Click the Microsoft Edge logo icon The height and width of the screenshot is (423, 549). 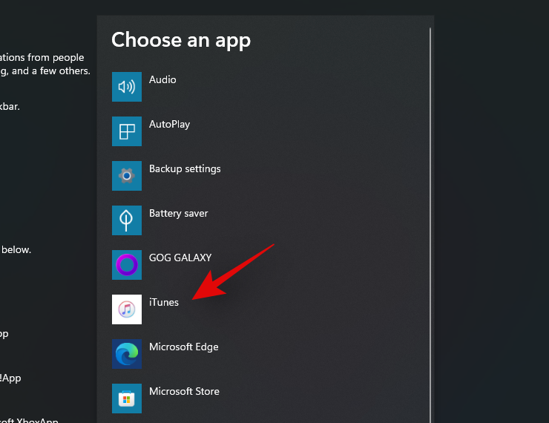127,354
